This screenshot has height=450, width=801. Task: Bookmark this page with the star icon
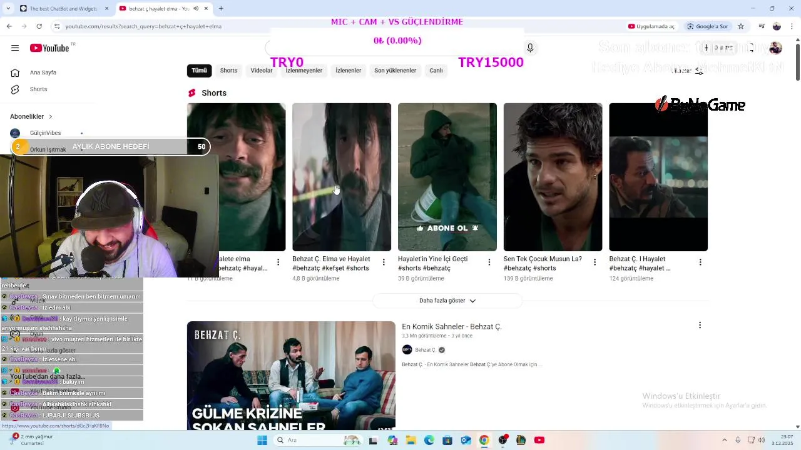tap(741, 26)
